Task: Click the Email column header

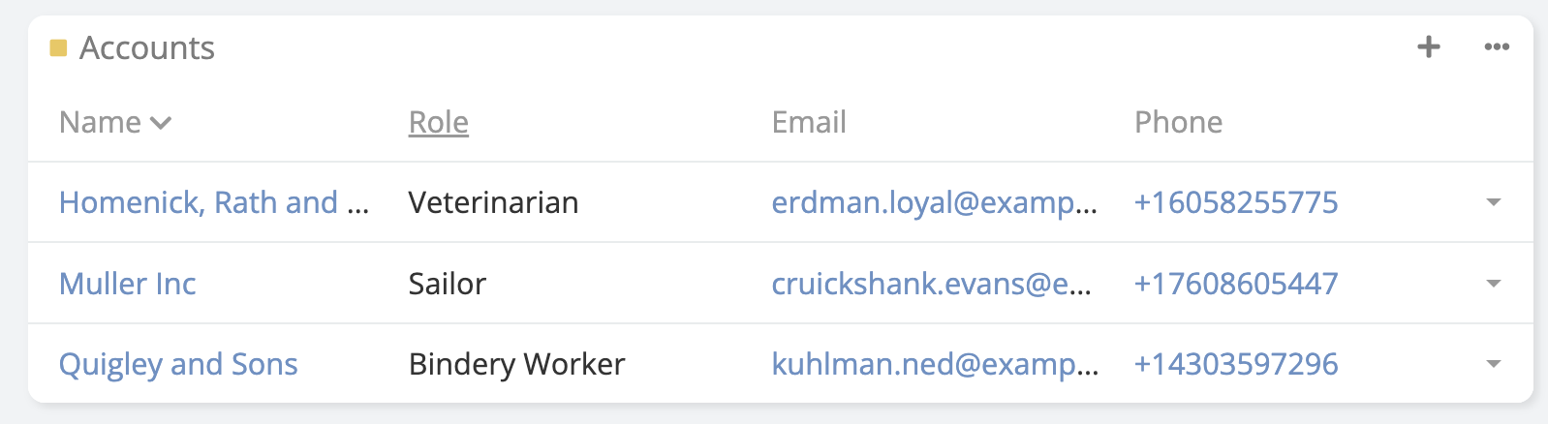Action: 808,123
